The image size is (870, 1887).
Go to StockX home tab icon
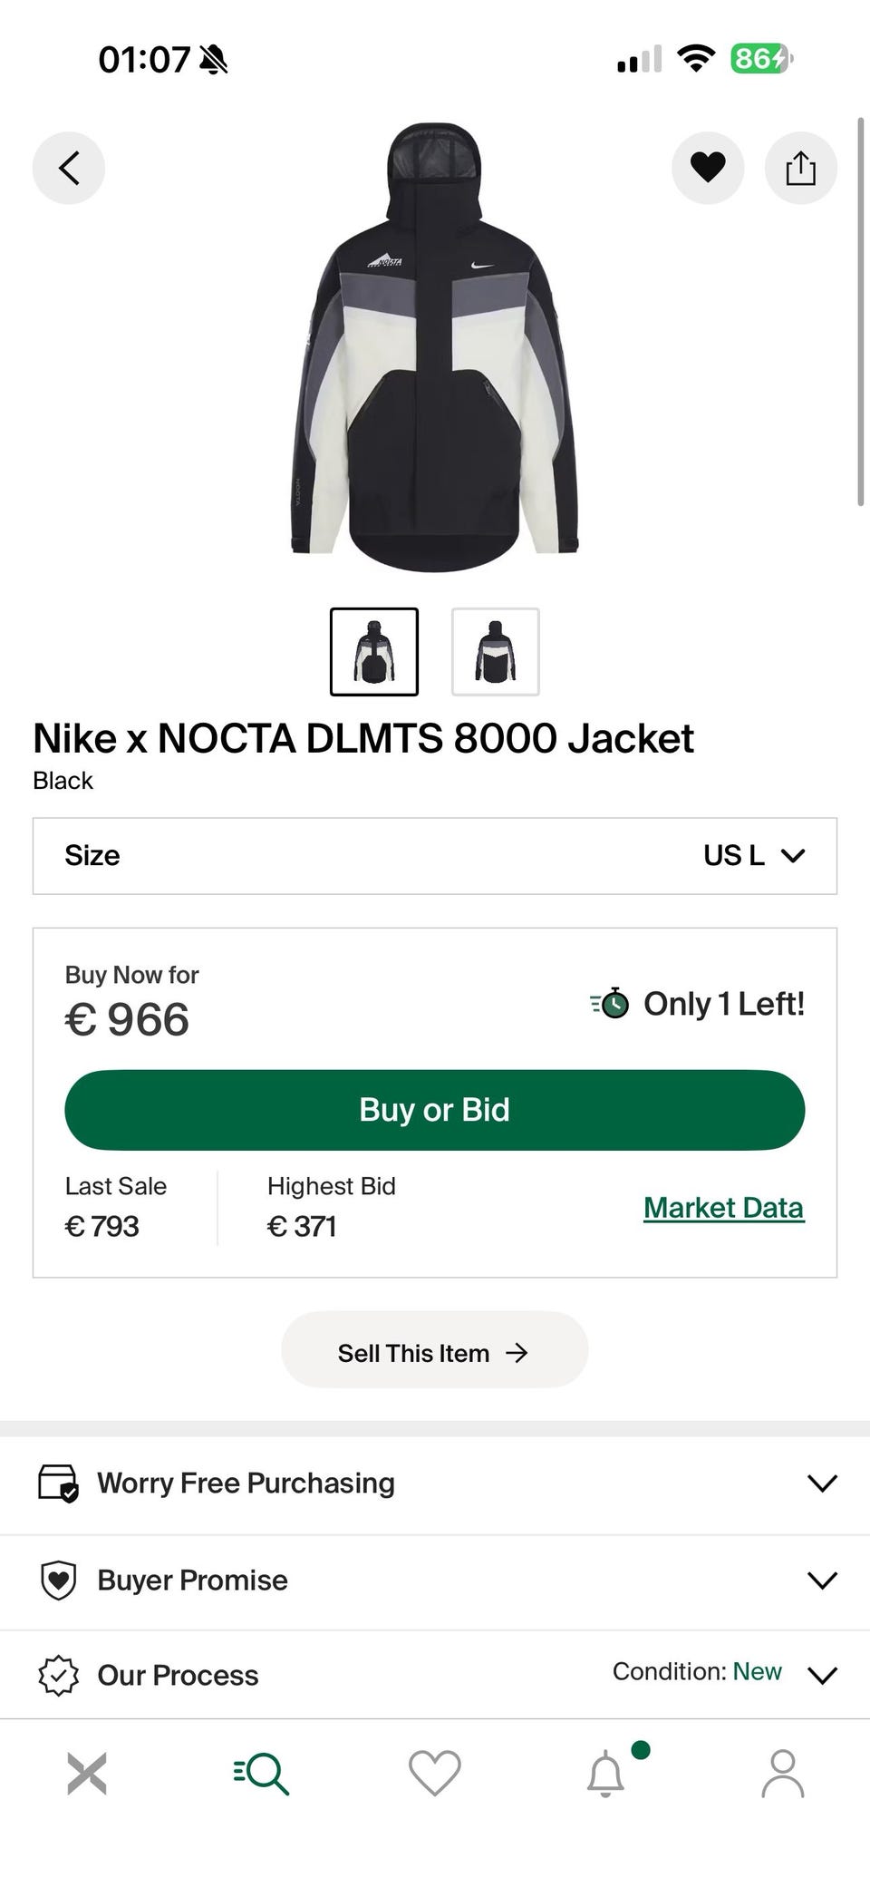click(x=87, y=1774)
